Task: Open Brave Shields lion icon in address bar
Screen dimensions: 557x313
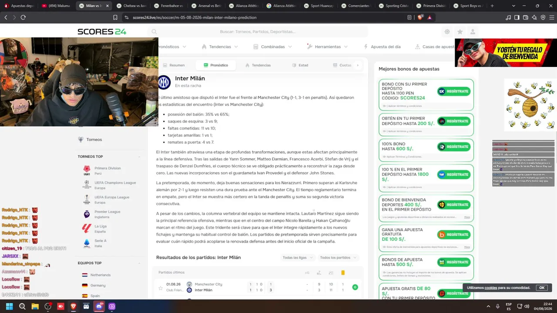Action: point(420,17)
